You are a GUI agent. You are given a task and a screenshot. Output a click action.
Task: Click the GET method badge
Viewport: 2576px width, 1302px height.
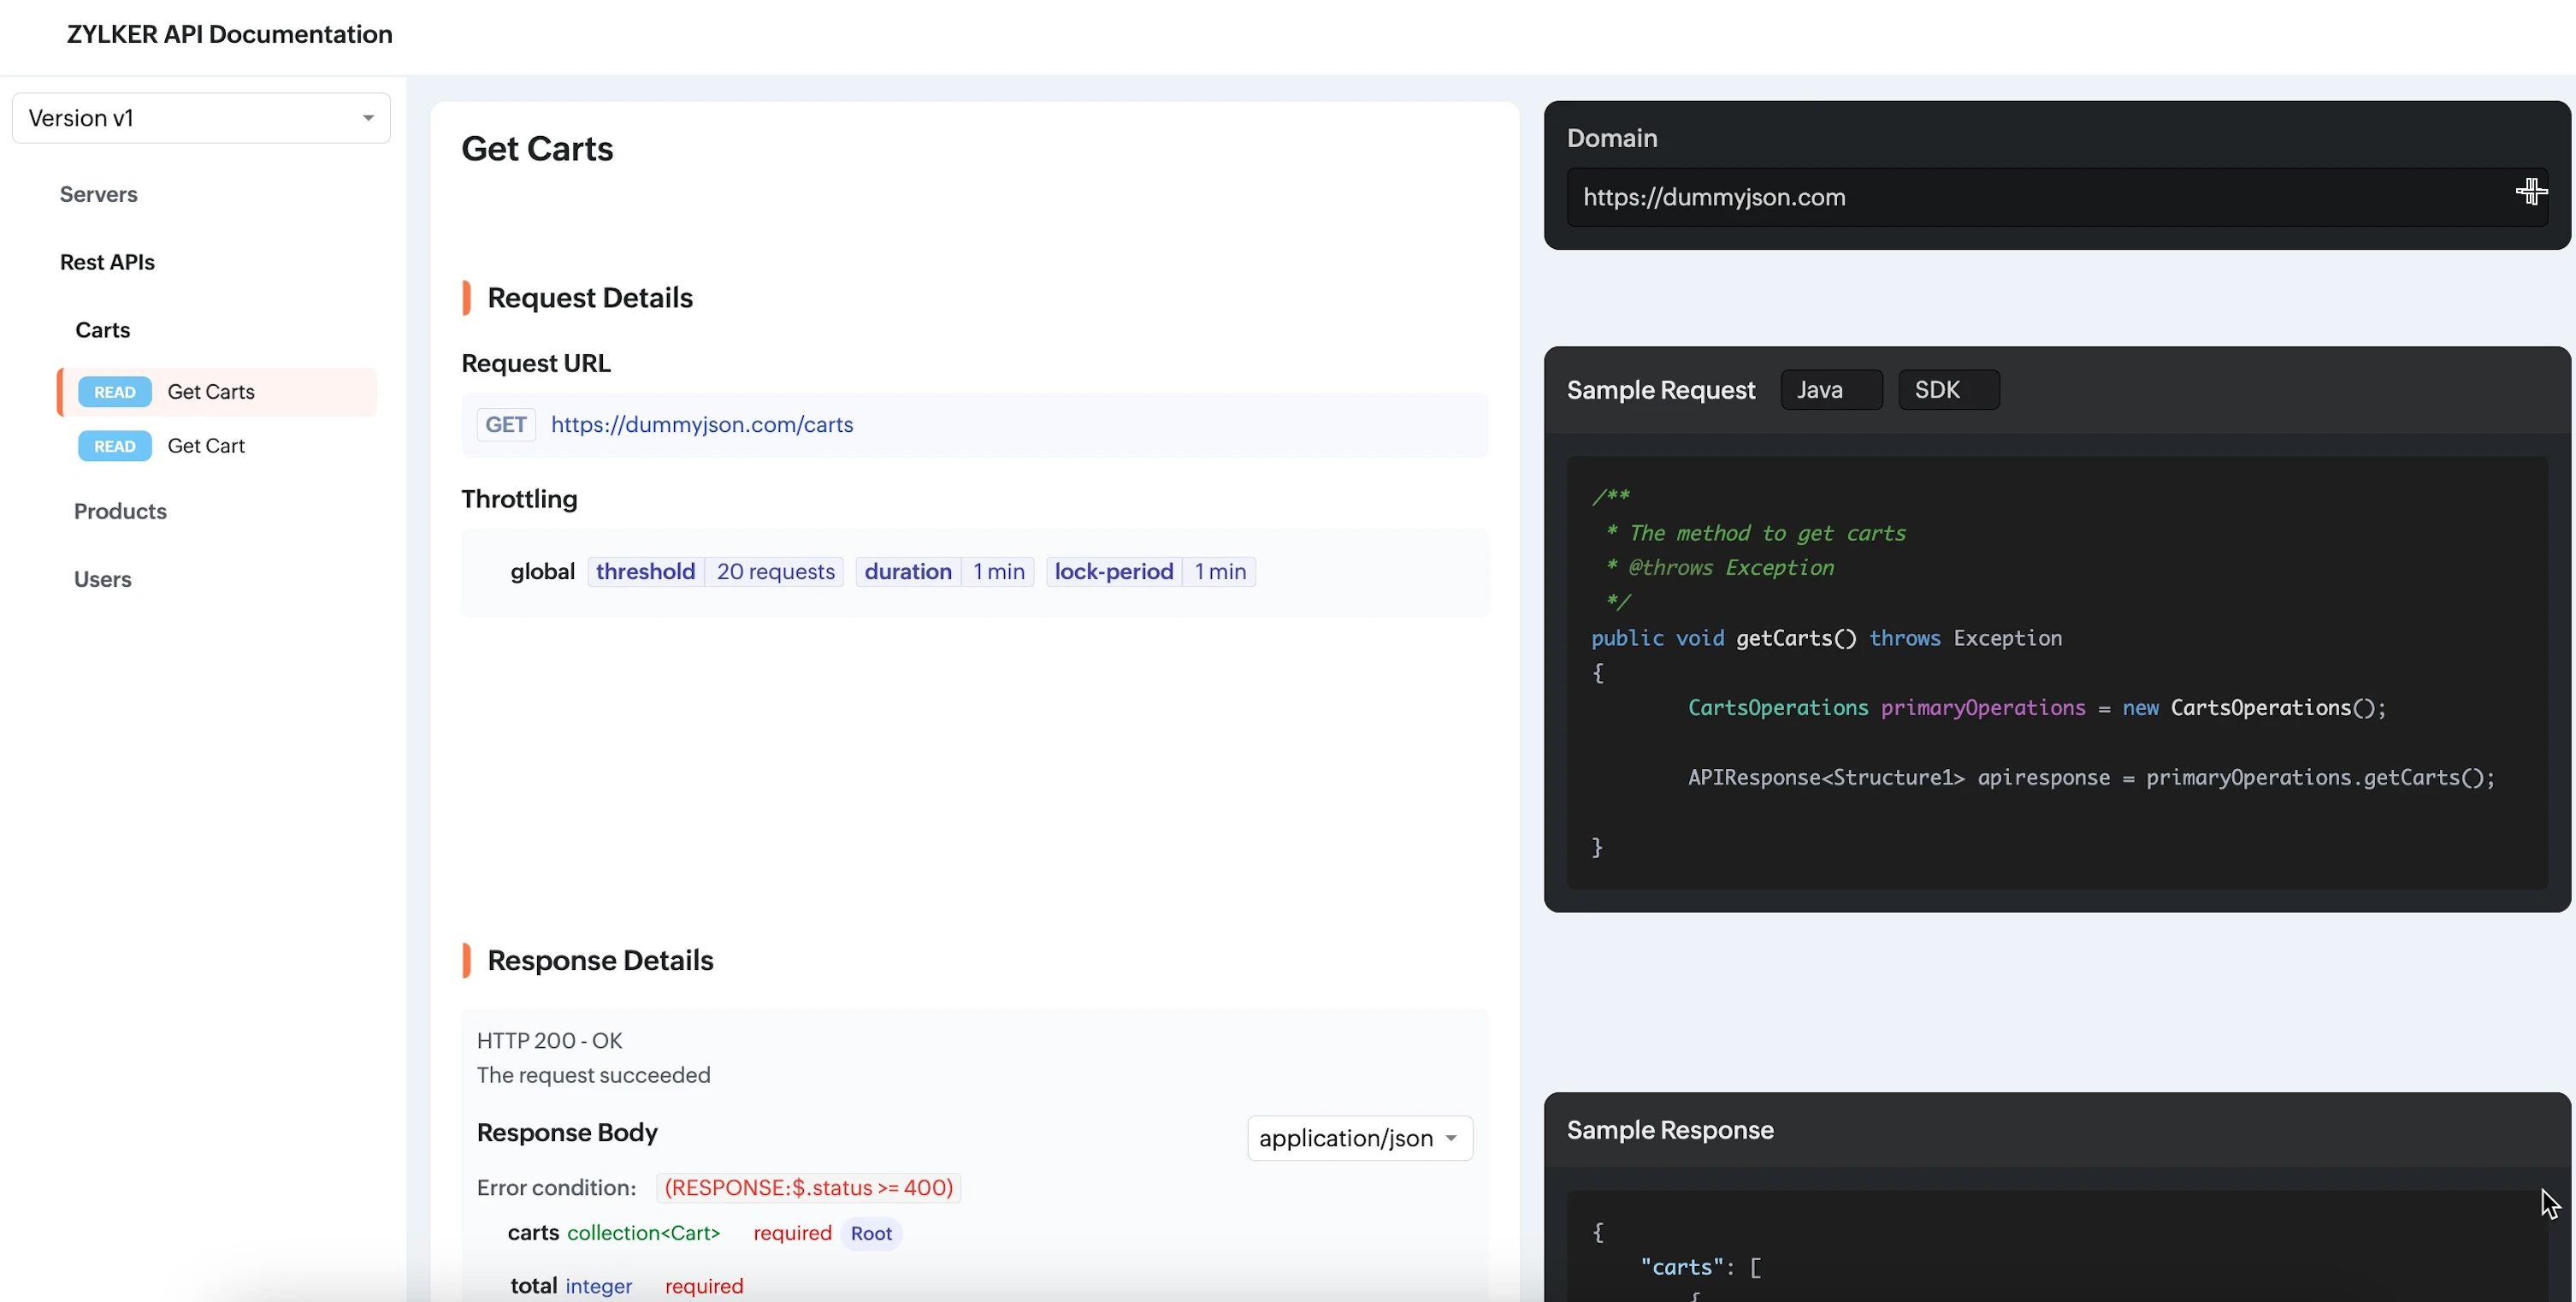[x=506, y=425]
